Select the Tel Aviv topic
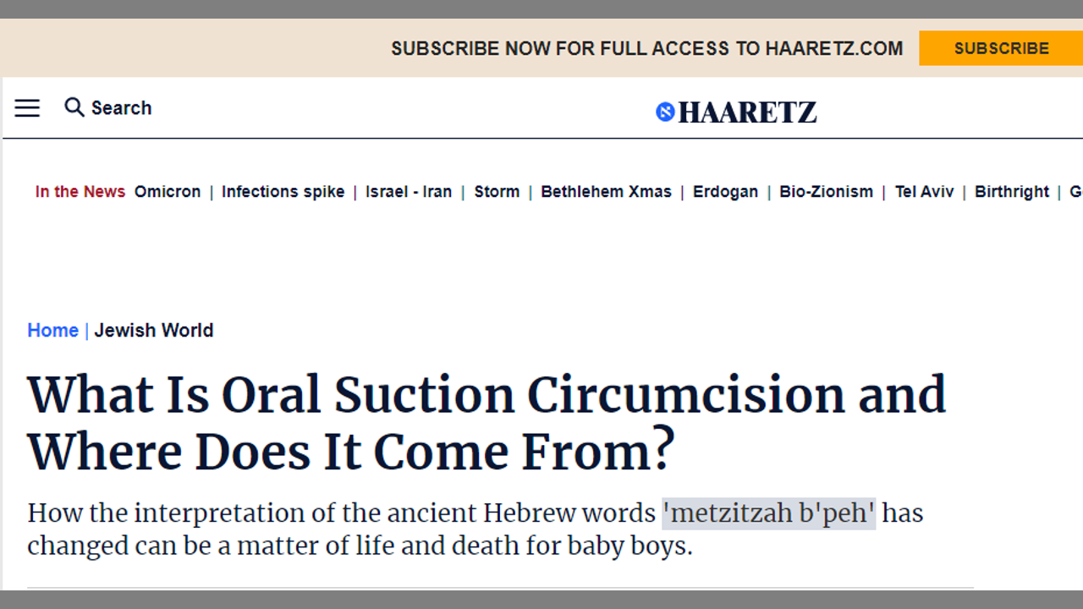This screenshot has height=609, width=1083. click(x=924, y=192)
